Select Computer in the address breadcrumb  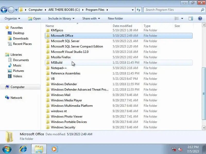tap(36, 10)
